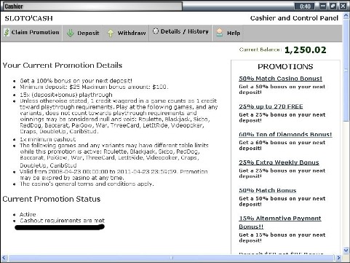The image size is (350, 263).
Task: Click the dollar sign Claim Promotion icon
Action: [7, 32]
